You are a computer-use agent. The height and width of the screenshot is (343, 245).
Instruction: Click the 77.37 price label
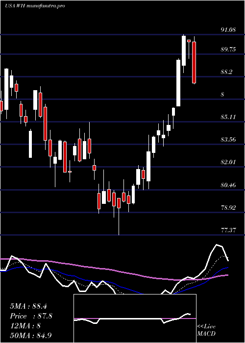(x=228, y=230)
